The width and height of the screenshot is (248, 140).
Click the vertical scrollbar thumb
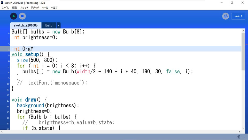click(x=243, y=52)
